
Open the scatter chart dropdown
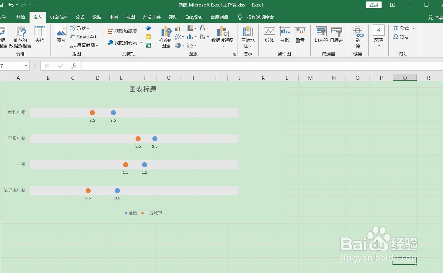[195, 45]
